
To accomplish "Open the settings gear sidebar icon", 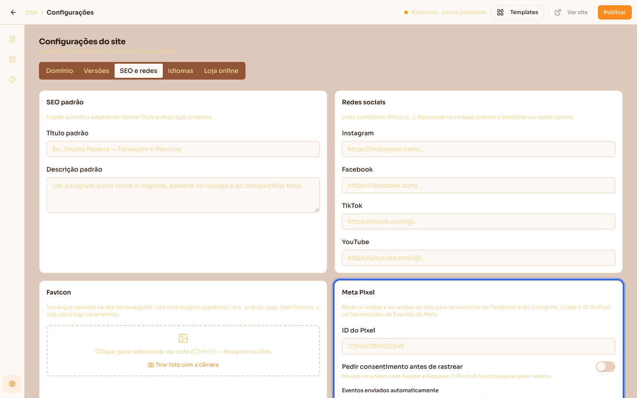I will (x=12, y=384).
